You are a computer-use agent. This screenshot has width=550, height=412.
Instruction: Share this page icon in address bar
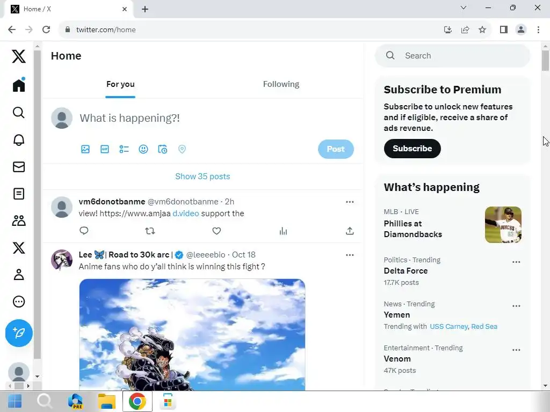(x=465, y=30)
